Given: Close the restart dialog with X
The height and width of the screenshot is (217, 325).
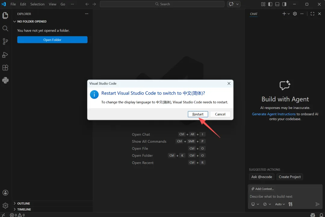Looking at the screenshot, I should [x=229, y=83].
